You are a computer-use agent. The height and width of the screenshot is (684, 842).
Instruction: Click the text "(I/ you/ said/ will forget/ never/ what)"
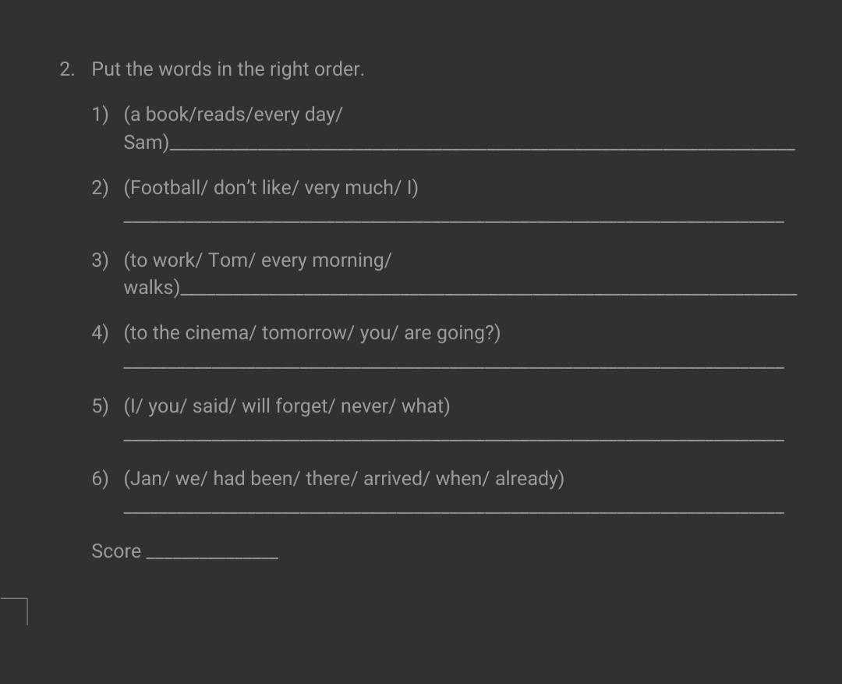point(286,406)
